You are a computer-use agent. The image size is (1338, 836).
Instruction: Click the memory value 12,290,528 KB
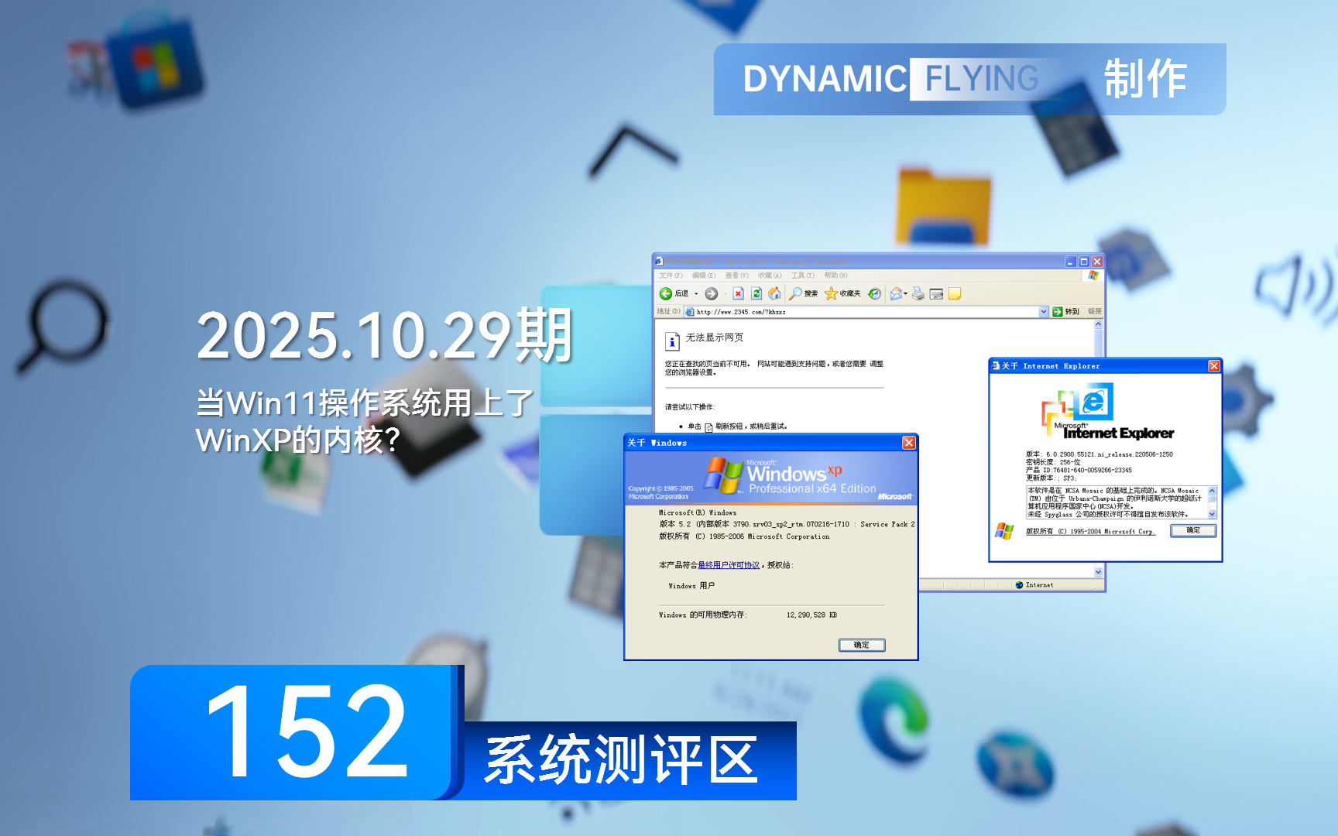(x=811, y=615)
